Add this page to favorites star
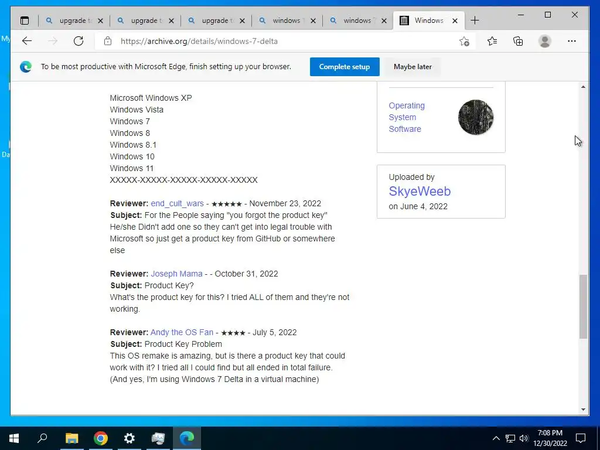 [464, 42]
